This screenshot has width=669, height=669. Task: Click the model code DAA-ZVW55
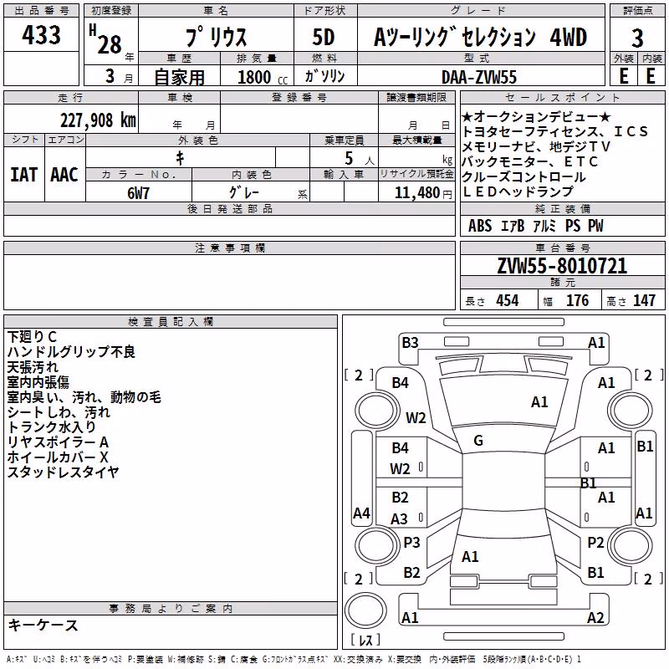tap(479, 77)
